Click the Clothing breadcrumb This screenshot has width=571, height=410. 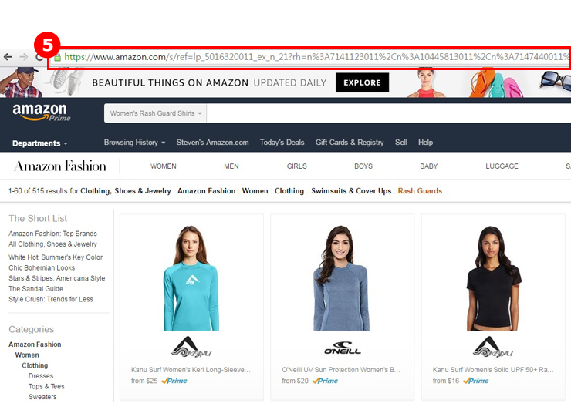[x=289, y=191]
